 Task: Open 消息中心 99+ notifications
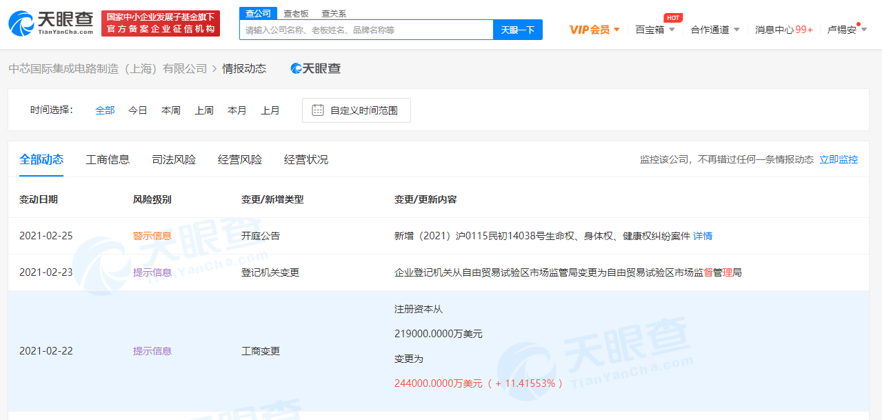click(x=784, y=30)
